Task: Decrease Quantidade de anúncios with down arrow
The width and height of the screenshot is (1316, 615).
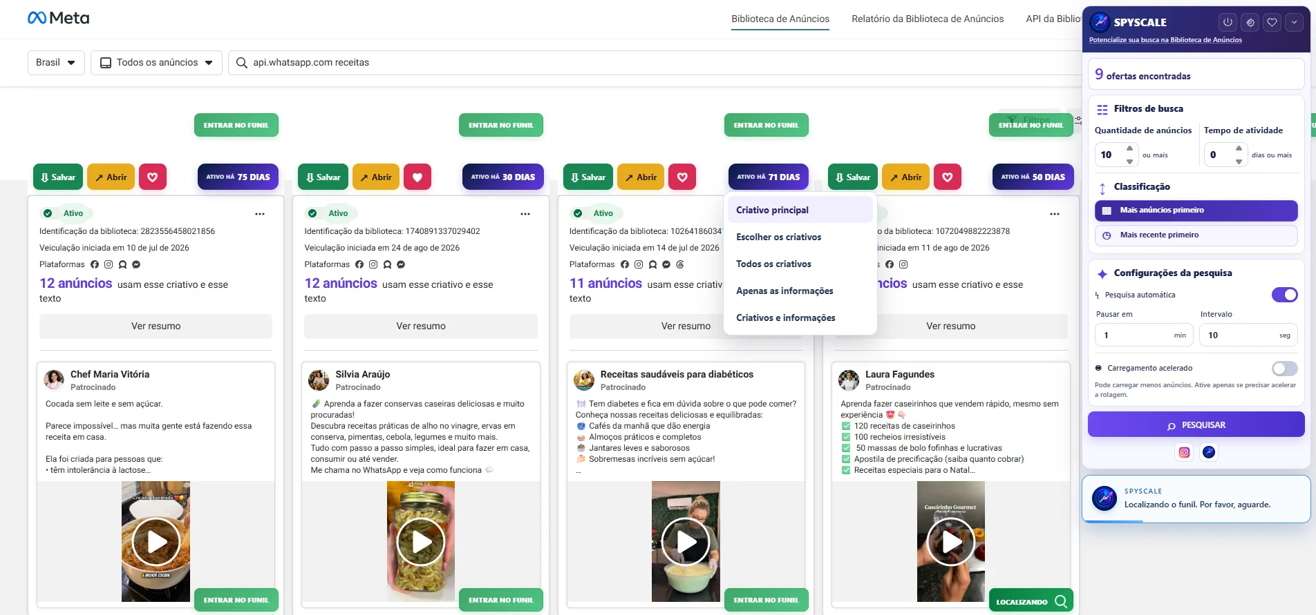Action: pyautogui.click(x=1129, y=162)
